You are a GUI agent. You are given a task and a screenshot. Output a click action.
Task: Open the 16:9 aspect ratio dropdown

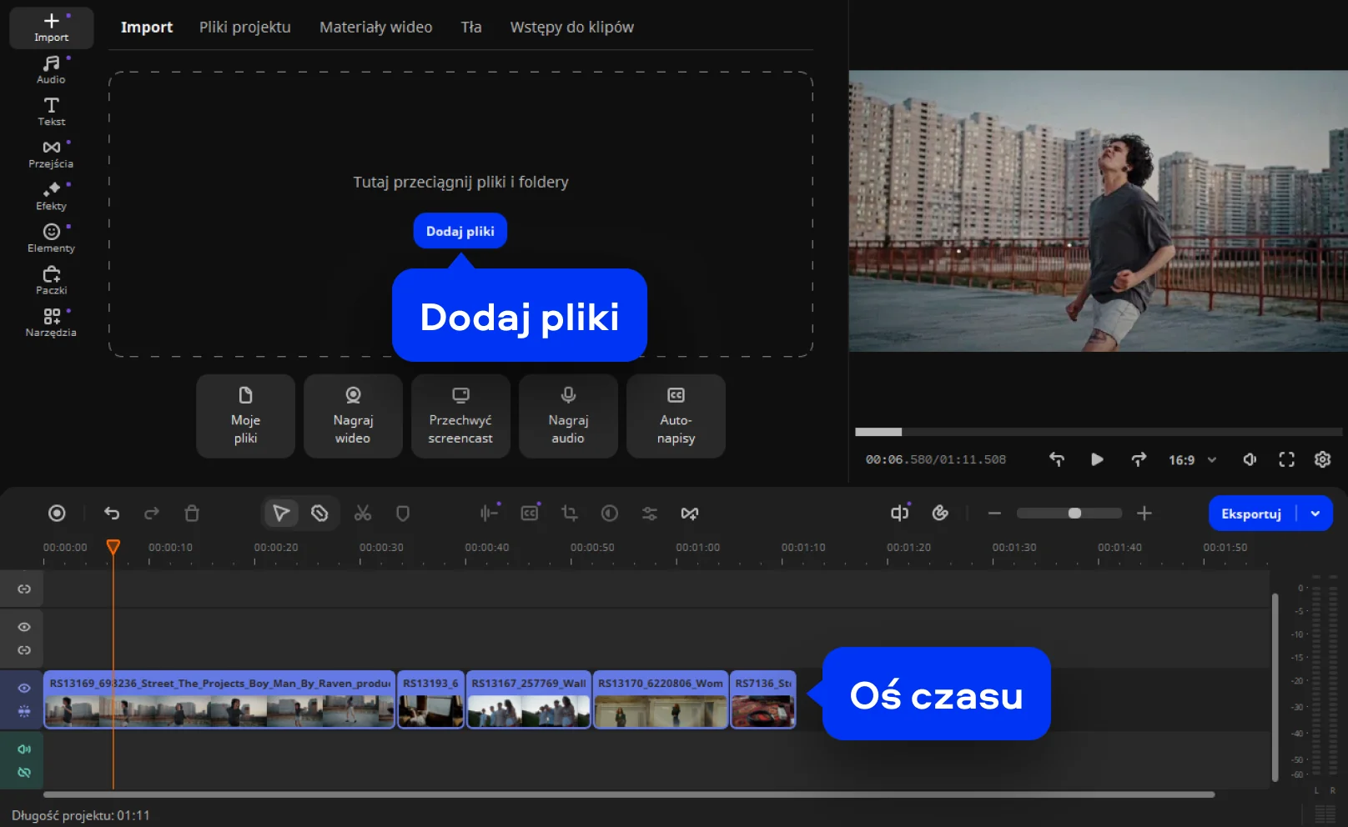[x=1192, y=460]
